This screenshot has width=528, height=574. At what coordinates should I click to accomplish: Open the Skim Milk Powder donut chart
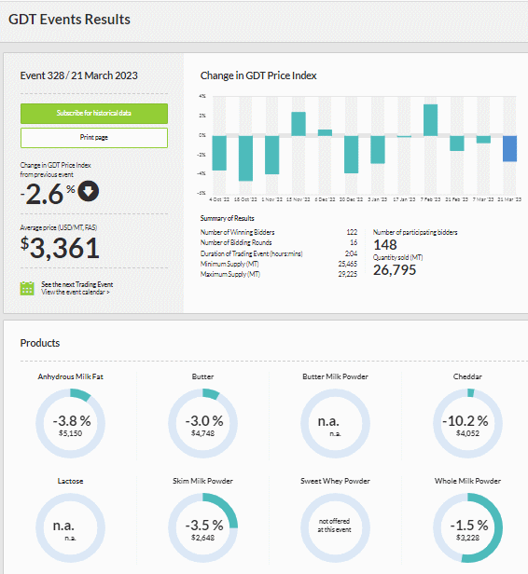[202, 527]
